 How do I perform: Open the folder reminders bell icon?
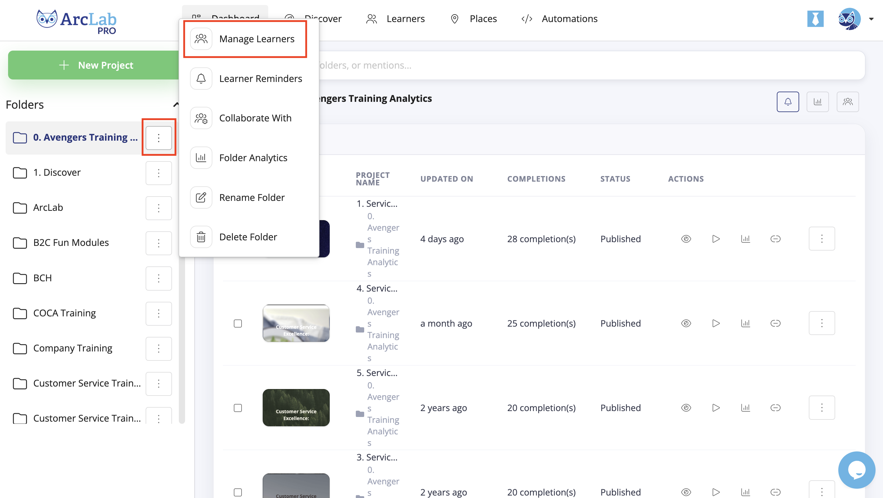(788, 102)
